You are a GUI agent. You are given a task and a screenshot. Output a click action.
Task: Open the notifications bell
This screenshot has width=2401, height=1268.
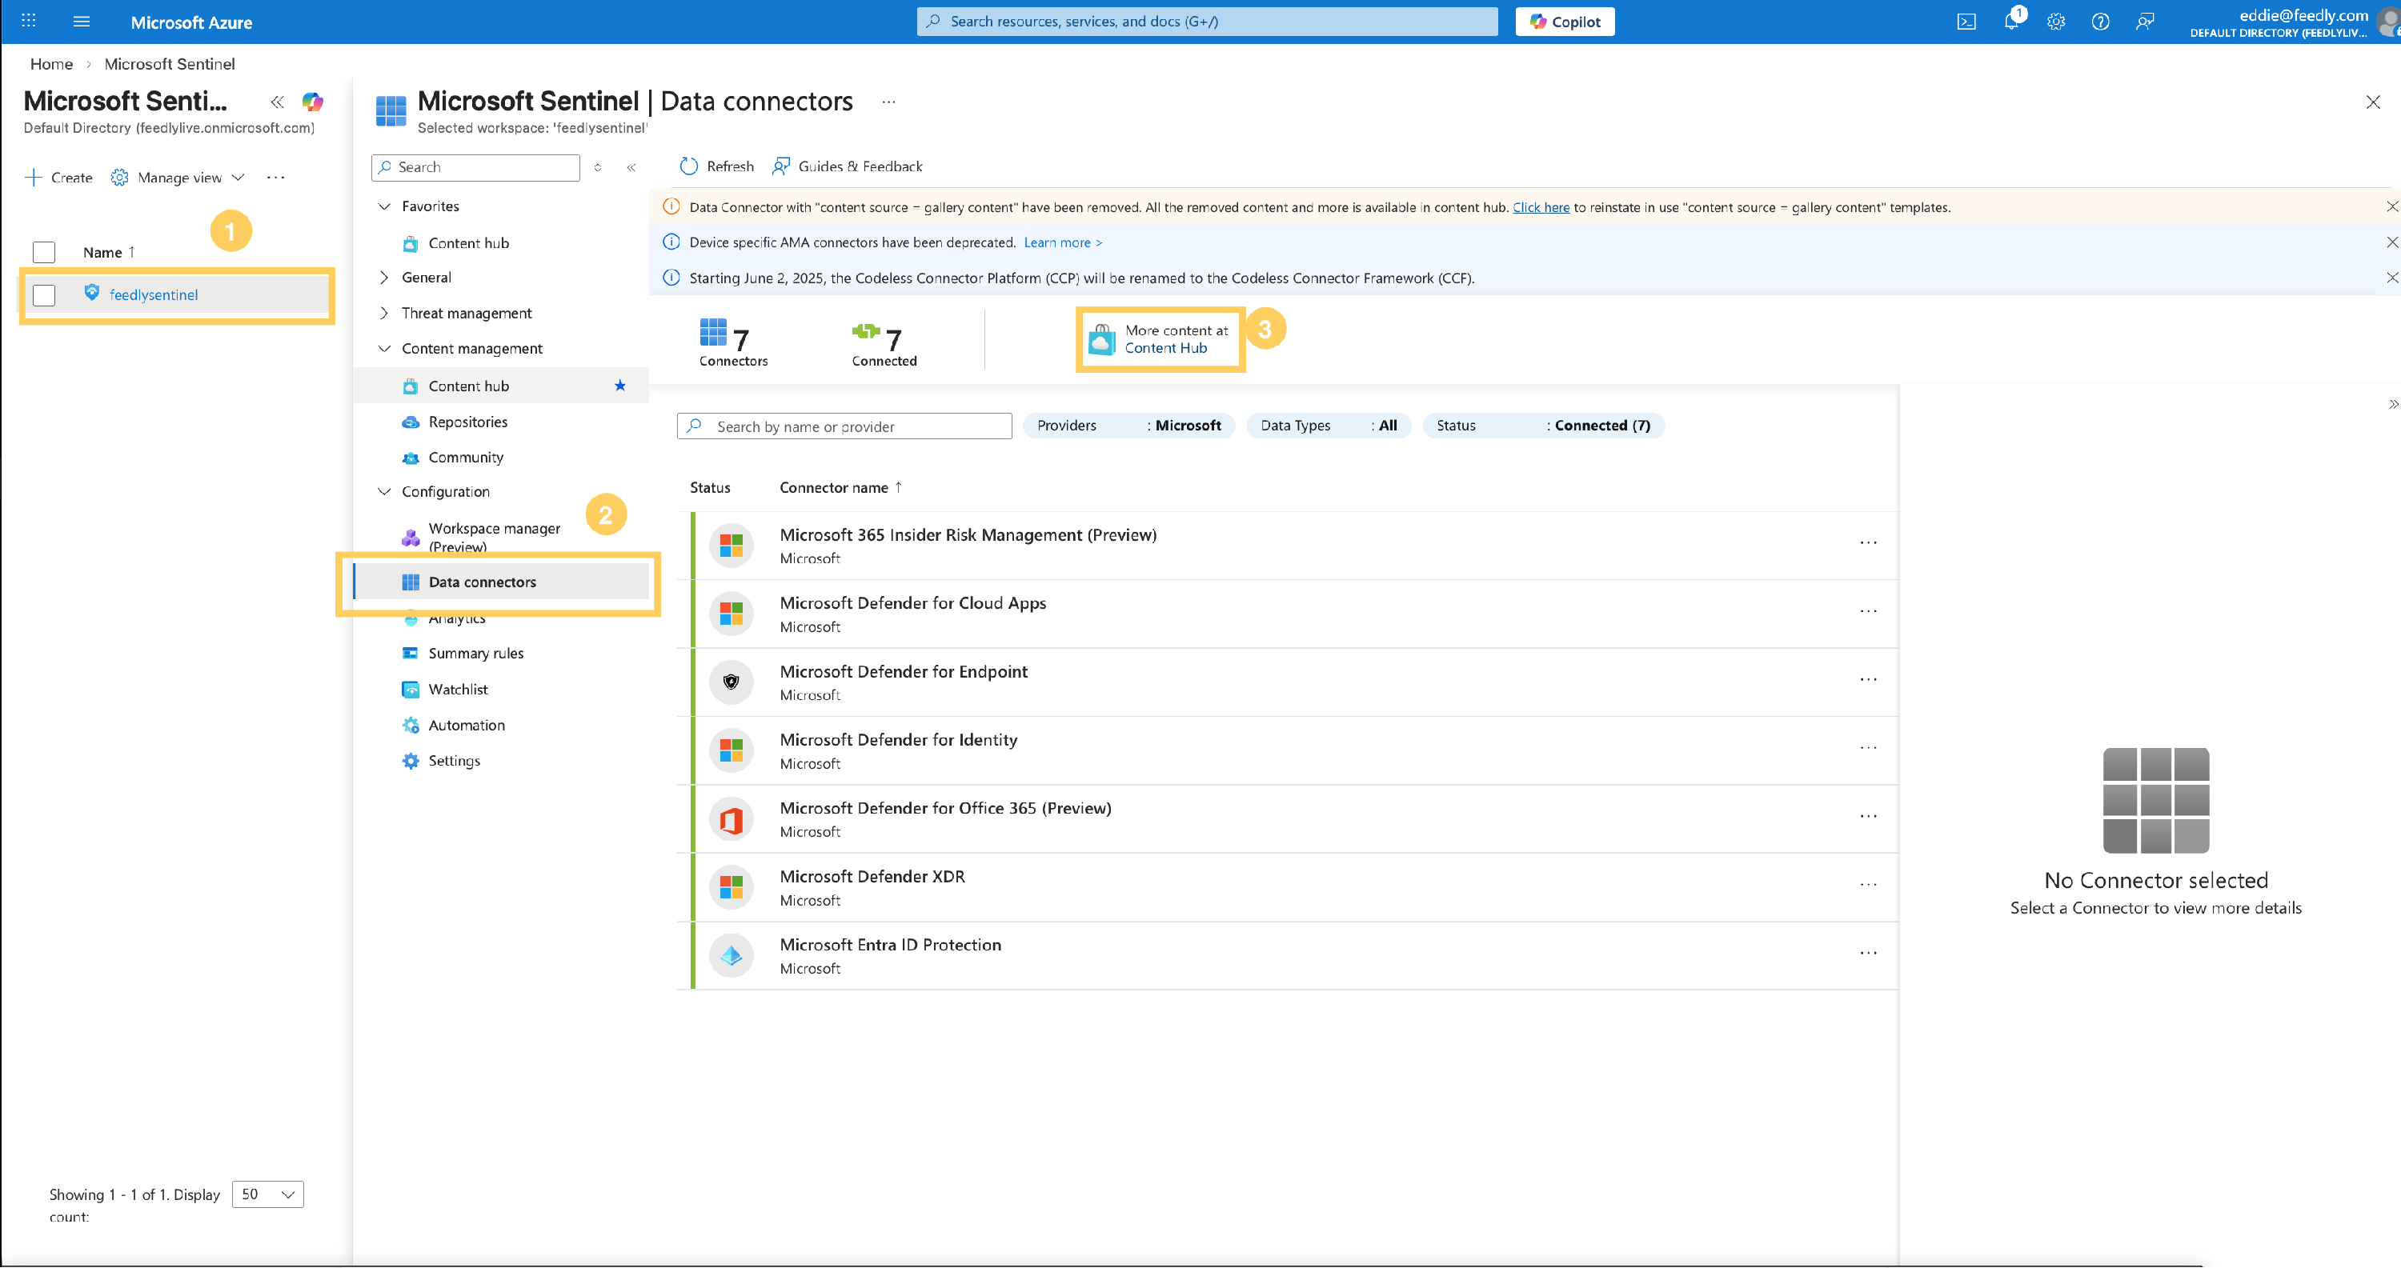[2010, 22]
